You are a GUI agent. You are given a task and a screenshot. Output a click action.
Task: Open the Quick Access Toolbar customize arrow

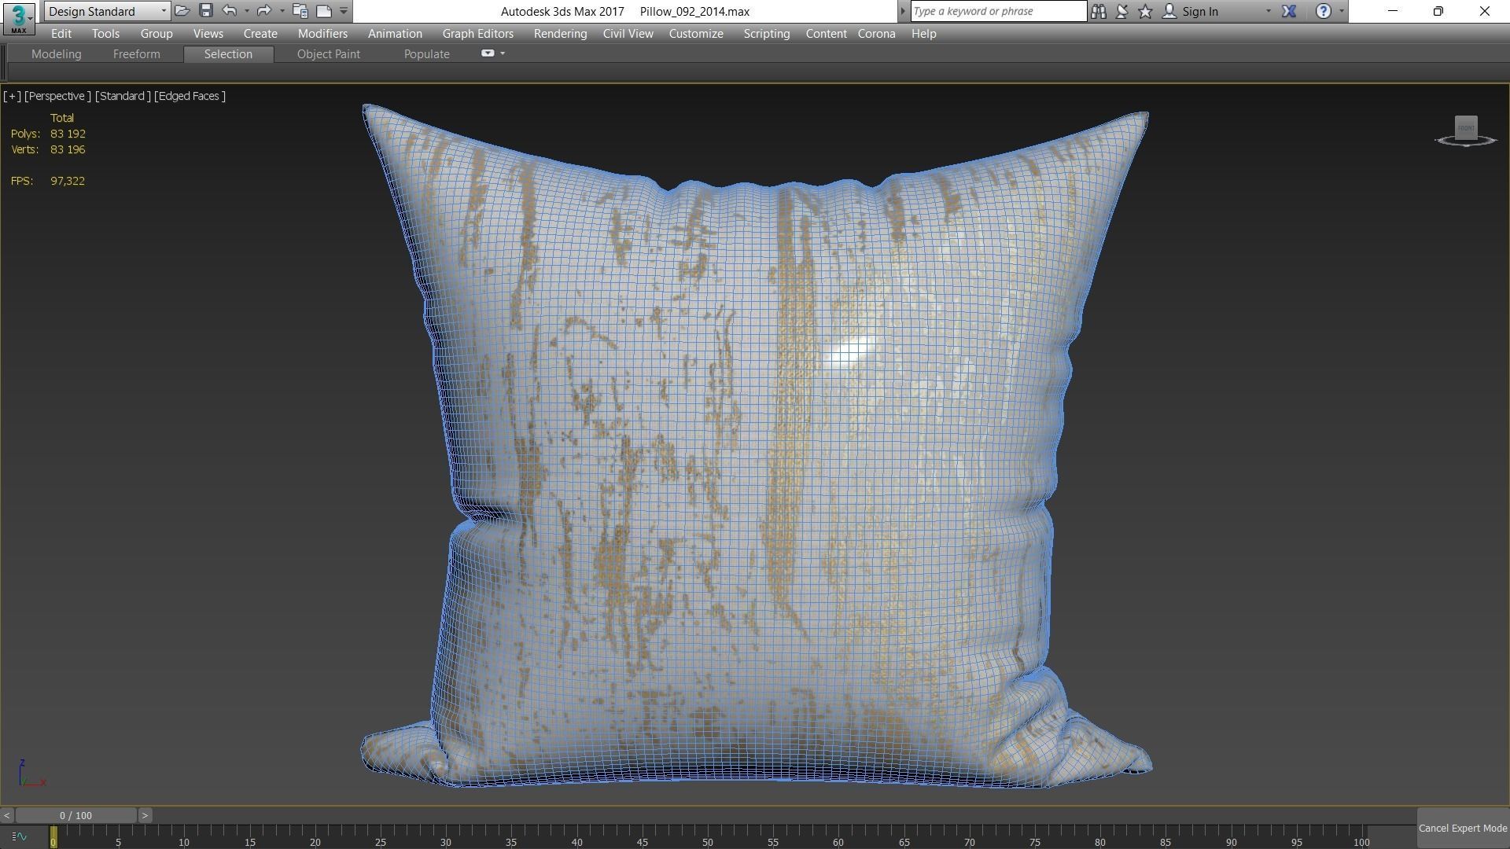pyautogui.click(x=344, y=11)
